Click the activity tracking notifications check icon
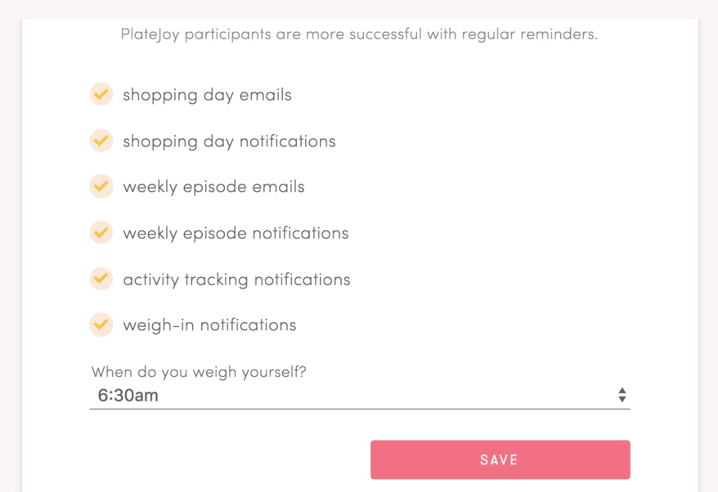Image resolution: width=718 pixels, height=492 pixels. coord(101,278)
